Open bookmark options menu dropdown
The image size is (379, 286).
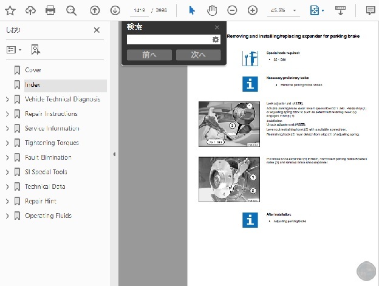[x=15, y=49]
